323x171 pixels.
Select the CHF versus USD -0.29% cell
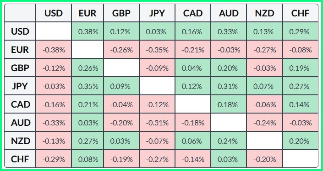point(54,159)
